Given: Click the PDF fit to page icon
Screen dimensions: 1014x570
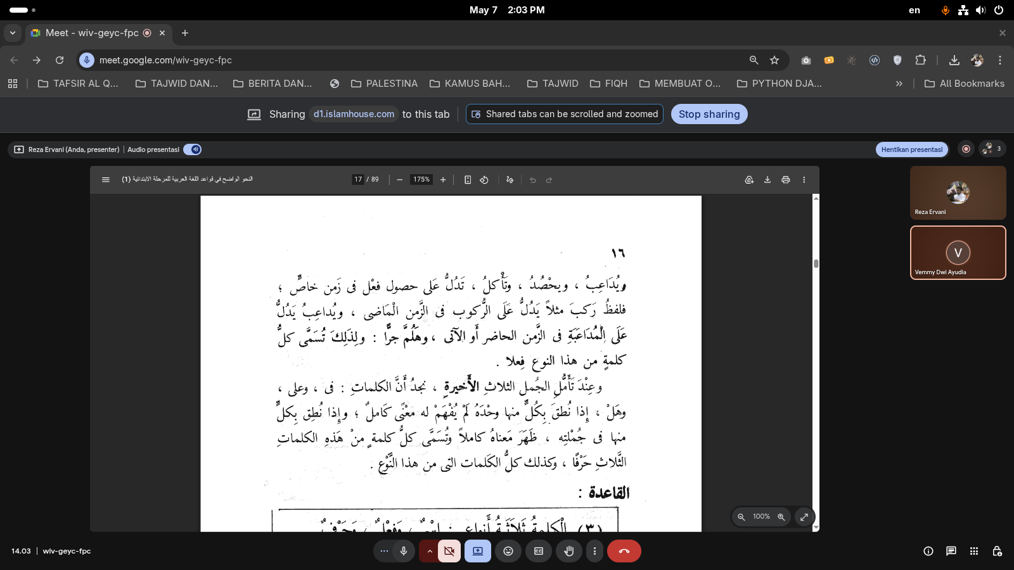Looking at the screenshot, I should (468, 180).
